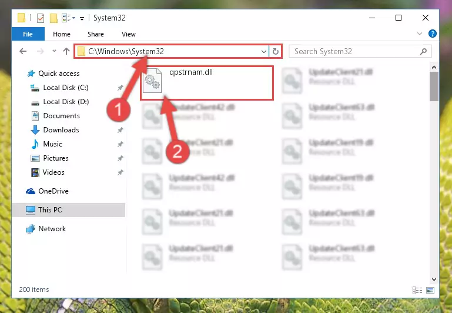452x313 pixels.
Task: Click the folder icon in title bar
Action: tap(22, 18)
